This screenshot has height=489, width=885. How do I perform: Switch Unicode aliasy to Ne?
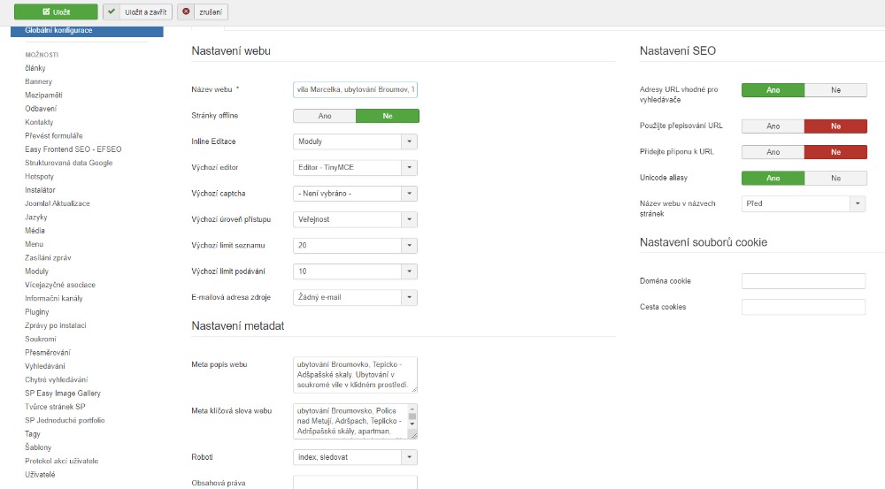click(835, 178)
